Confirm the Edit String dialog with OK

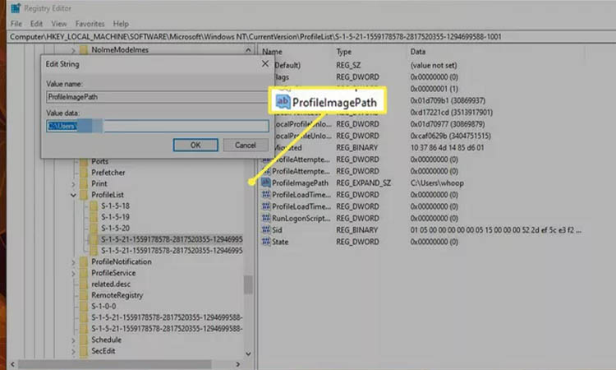(x=195, y=145)
